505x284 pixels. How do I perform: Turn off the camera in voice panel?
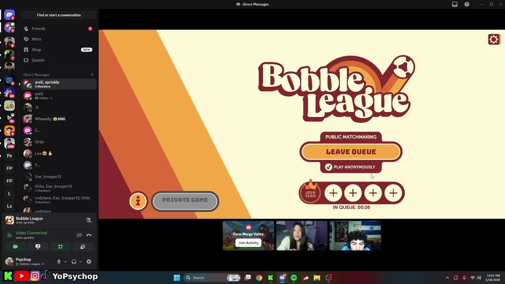tap(15, 247)
